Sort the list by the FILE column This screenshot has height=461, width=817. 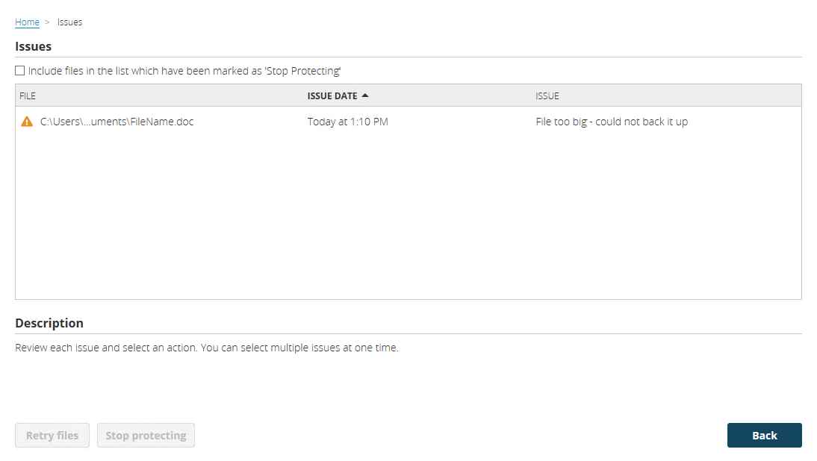[28, 95]
